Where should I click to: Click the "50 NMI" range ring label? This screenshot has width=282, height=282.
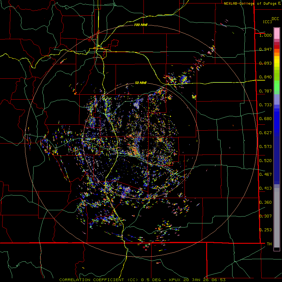(141, 83)
